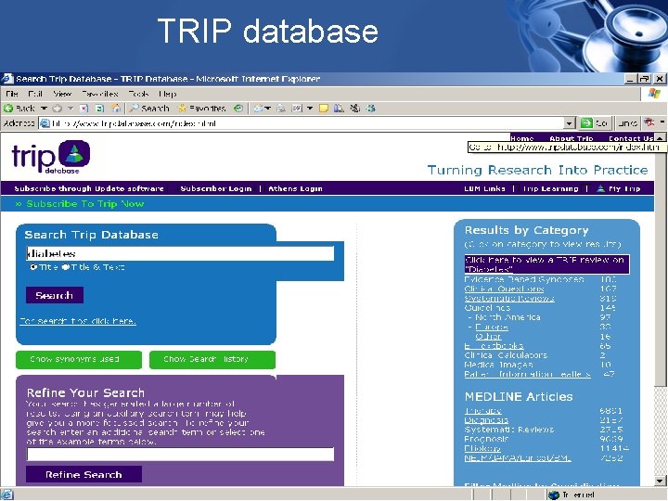Click the last icon in the IE toolbar
The width and height of the screenshot is (668, 501).
click(x=370, y=109)
